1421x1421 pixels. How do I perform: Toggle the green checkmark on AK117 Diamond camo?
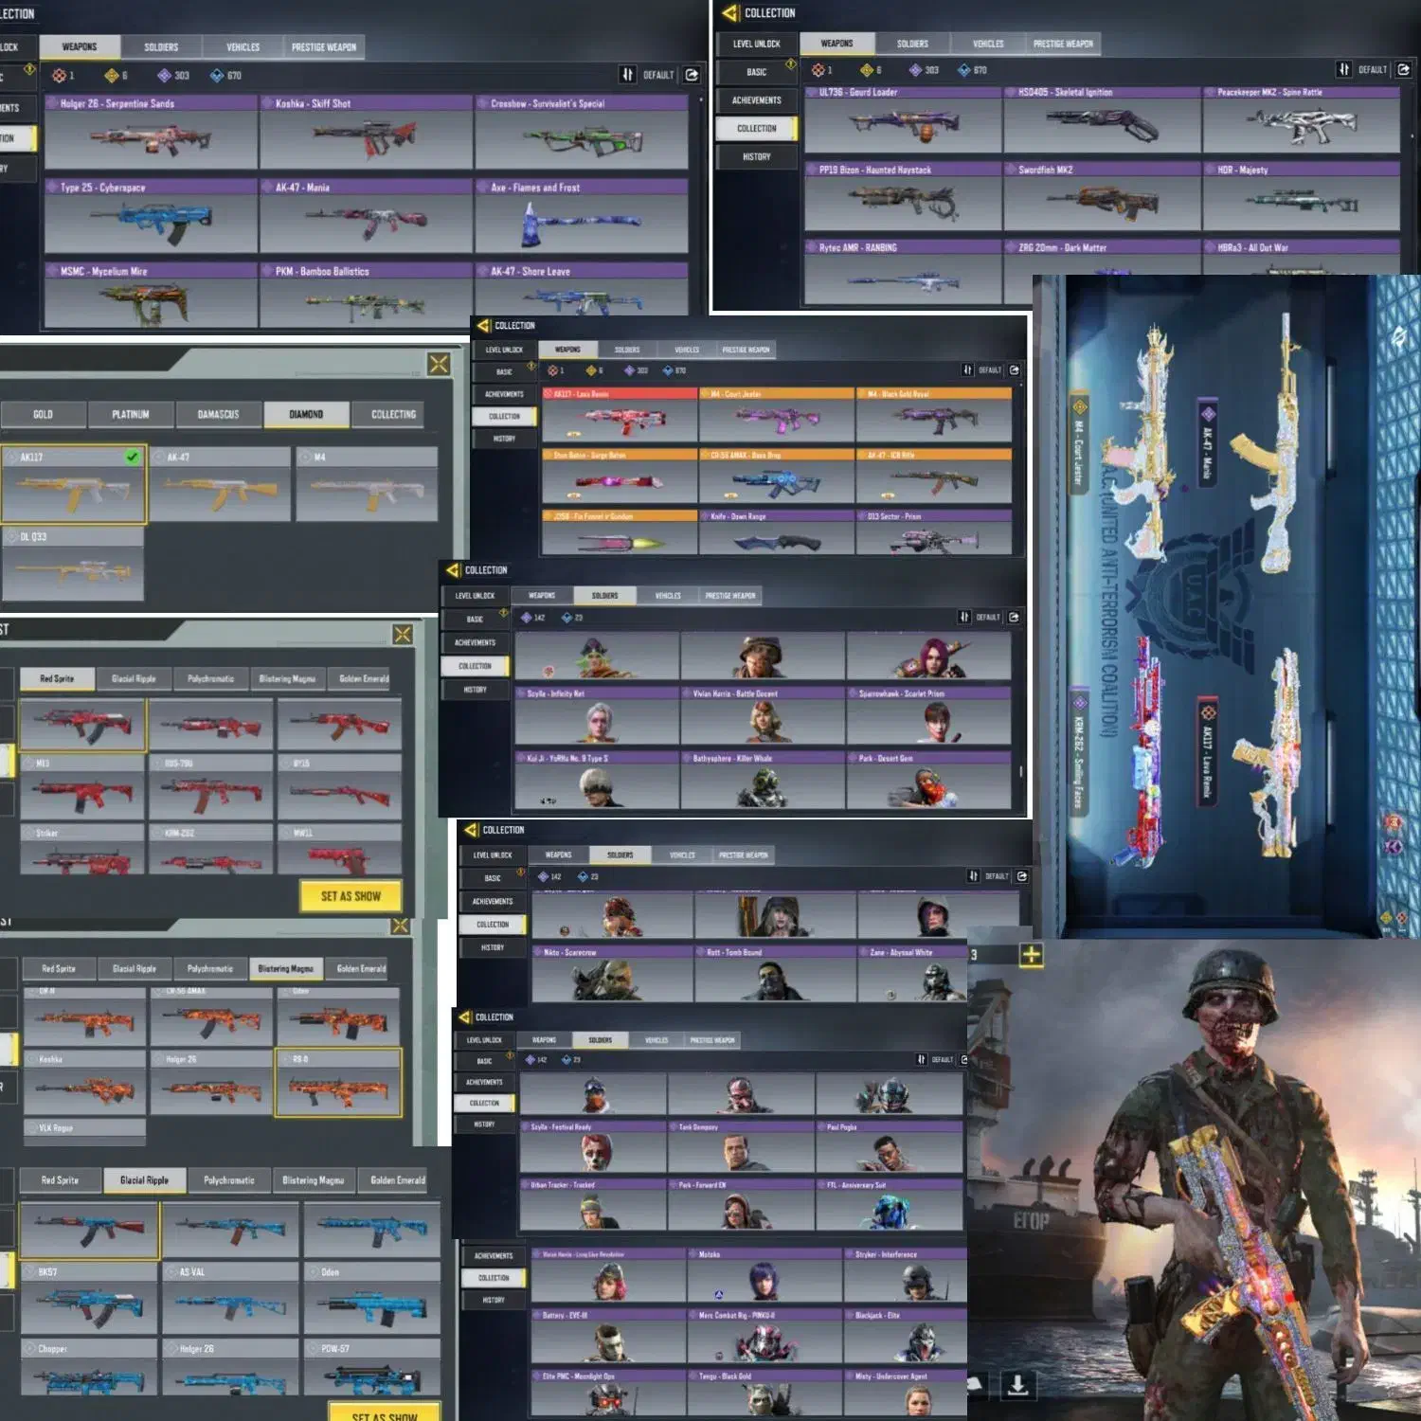point(132,458)
